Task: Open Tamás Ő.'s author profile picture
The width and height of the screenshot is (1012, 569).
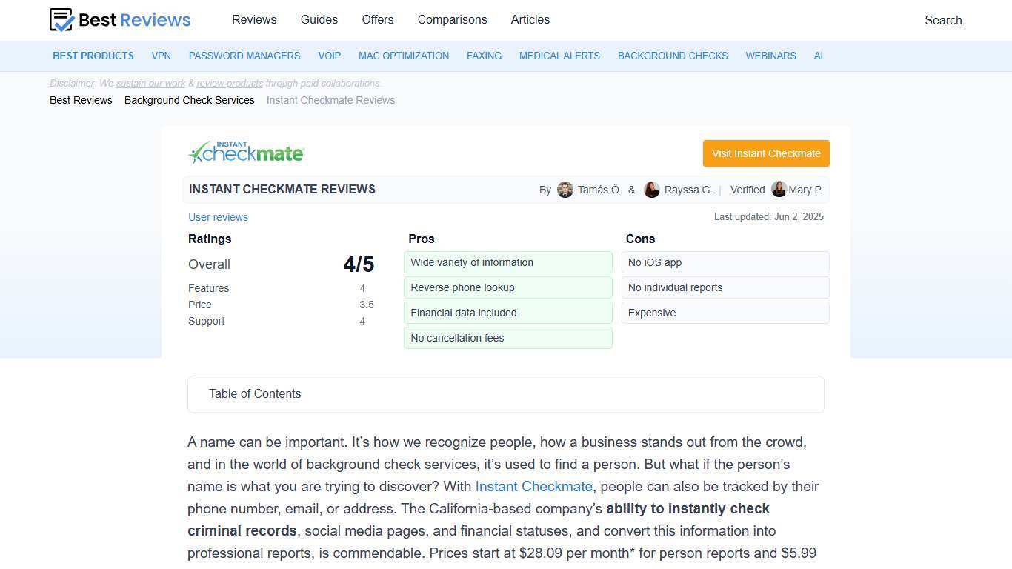Action: [565, 190]
